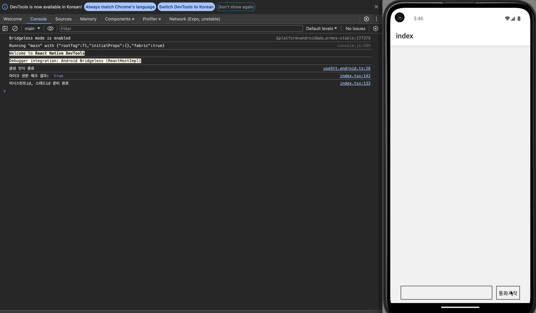The width and height of the screenshot is (536, 313).
Task: Click the Running "main" with rootTag log
Action: 87,46
